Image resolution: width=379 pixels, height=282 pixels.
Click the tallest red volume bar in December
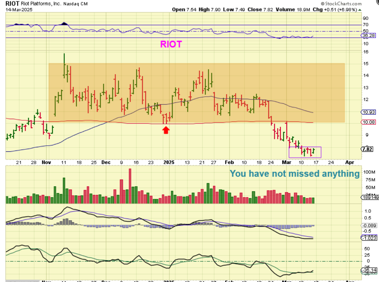[130, 186]
